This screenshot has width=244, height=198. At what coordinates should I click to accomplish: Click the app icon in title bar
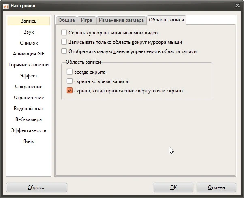(x=6, y=6)
